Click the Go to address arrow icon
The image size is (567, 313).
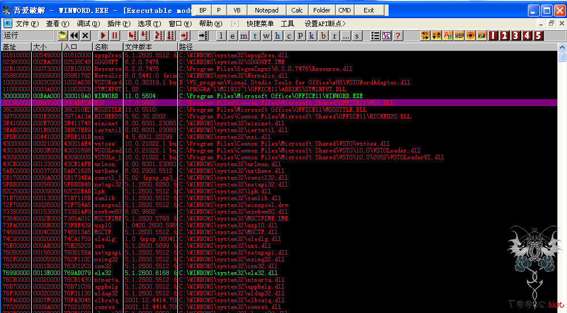203,36
